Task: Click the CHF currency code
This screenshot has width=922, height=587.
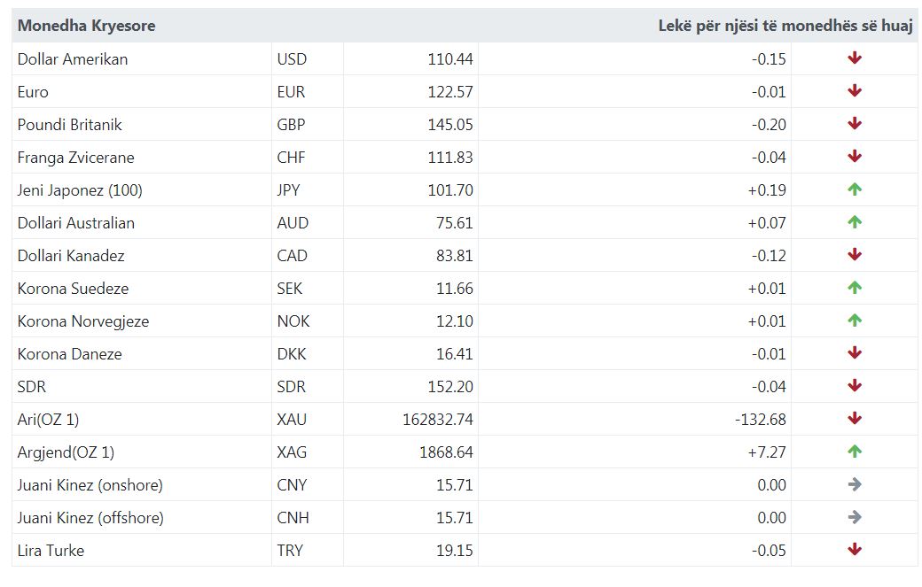Action: 291,158
